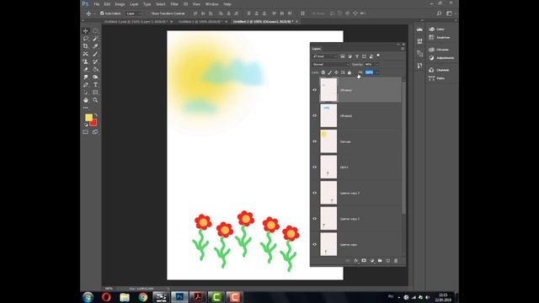Toggle Lock transparent pixels in Layers panel
This screenshot has height=303, width=539.
click(323, 72)
